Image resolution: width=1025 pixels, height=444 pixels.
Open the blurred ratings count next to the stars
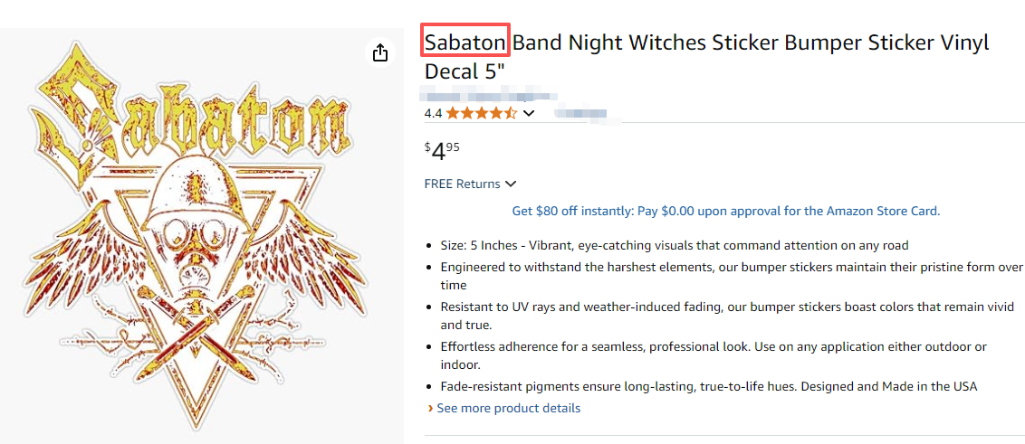[580, 113]
